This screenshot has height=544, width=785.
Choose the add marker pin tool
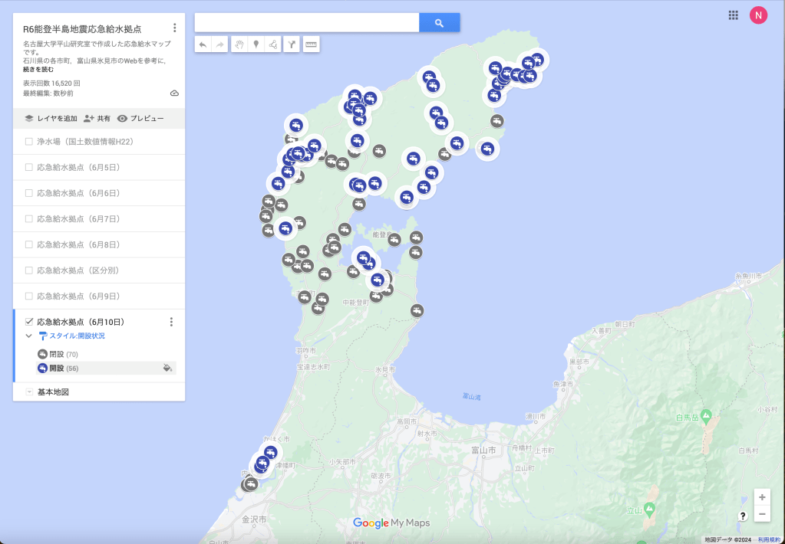pos(256,44)
